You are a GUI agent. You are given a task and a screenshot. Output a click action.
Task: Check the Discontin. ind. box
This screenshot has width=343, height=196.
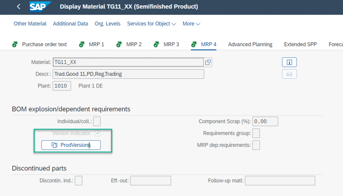[78, 181]
